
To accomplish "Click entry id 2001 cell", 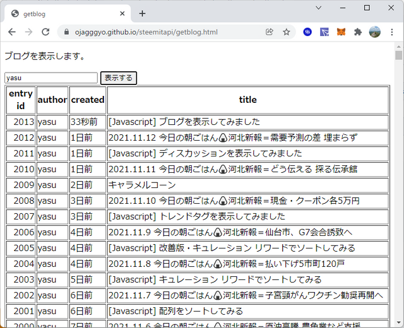I will 21,311.
